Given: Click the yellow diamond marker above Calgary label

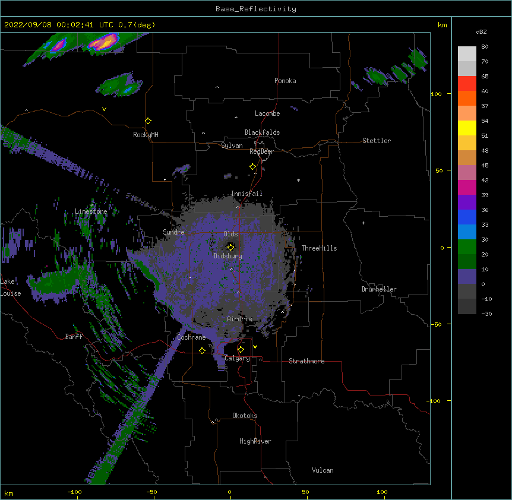Looking at the screenshot, I should [x=241, y=350].
